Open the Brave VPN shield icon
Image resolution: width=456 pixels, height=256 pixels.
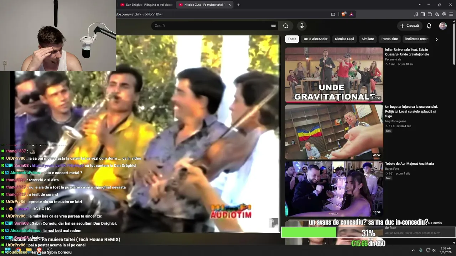[x=444, y=14]
